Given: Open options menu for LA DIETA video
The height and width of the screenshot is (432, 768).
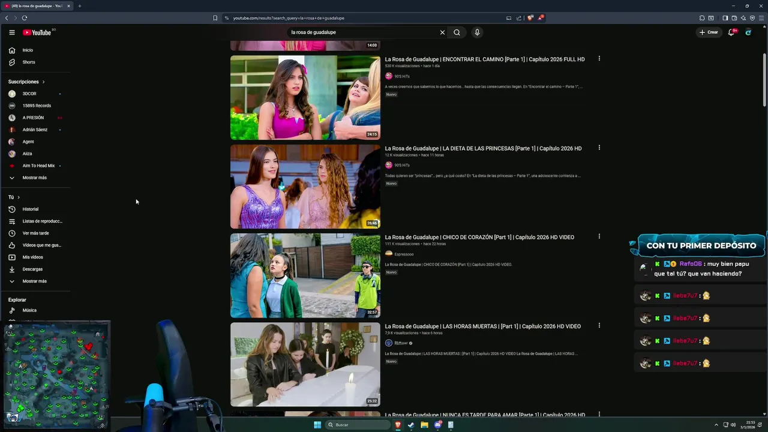Looking at the screenshot, I should point(599,148).
